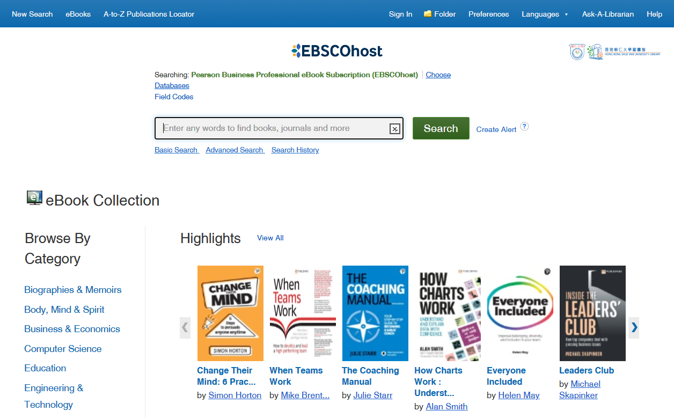This screenshot has width=674, height=418.
Task: Open the How Charts Work cover thumbnail
Action: point(448,313)
